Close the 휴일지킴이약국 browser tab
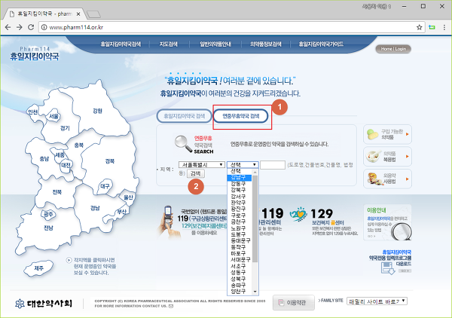 click(x=78, y=14)
